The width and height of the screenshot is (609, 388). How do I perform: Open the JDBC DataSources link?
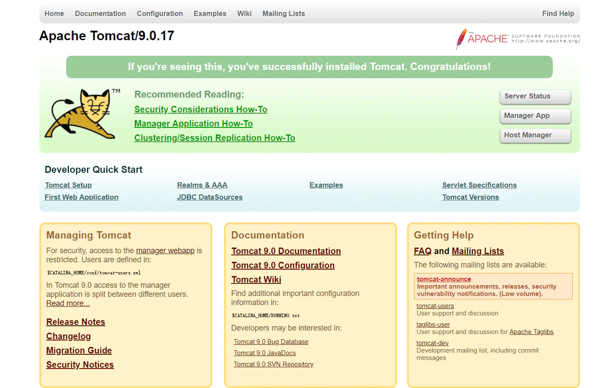210,197
